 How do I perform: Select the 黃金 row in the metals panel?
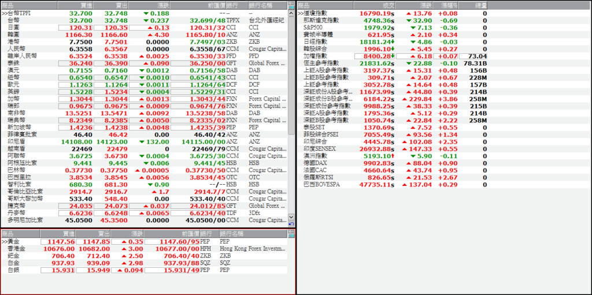[x=144, y=241]
